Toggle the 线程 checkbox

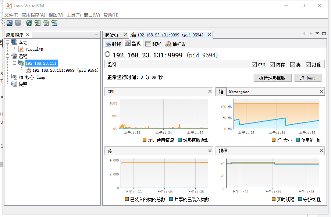[x=309, y=65]
